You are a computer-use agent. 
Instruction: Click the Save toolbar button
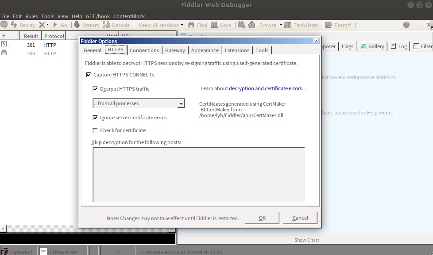tap(221, 25)
